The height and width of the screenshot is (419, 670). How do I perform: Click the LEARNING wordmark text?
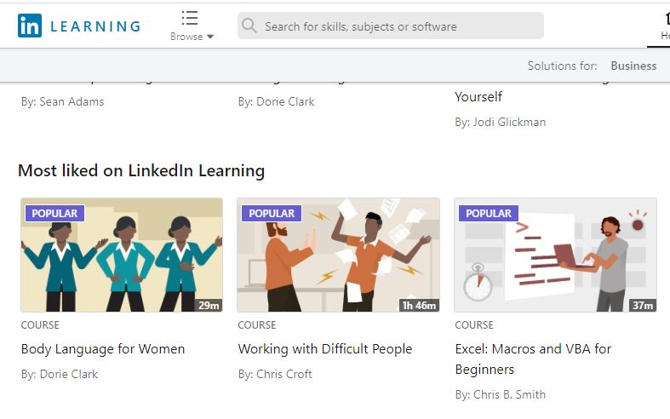(95, 26)
